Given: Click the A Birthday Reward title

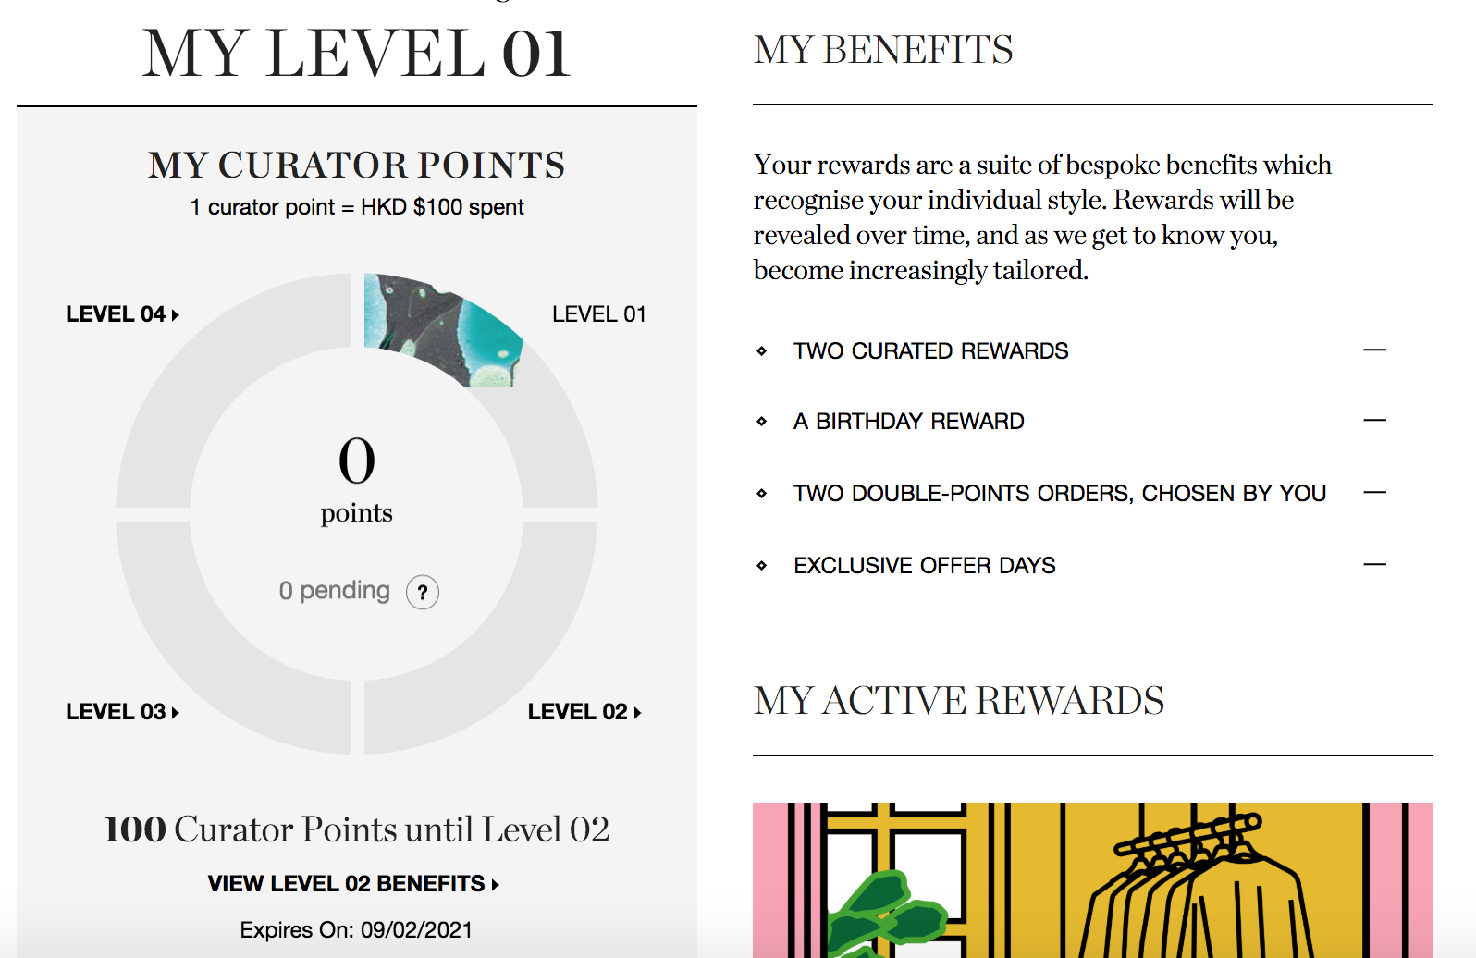Looking at the screenshot, I should (908, 422).
